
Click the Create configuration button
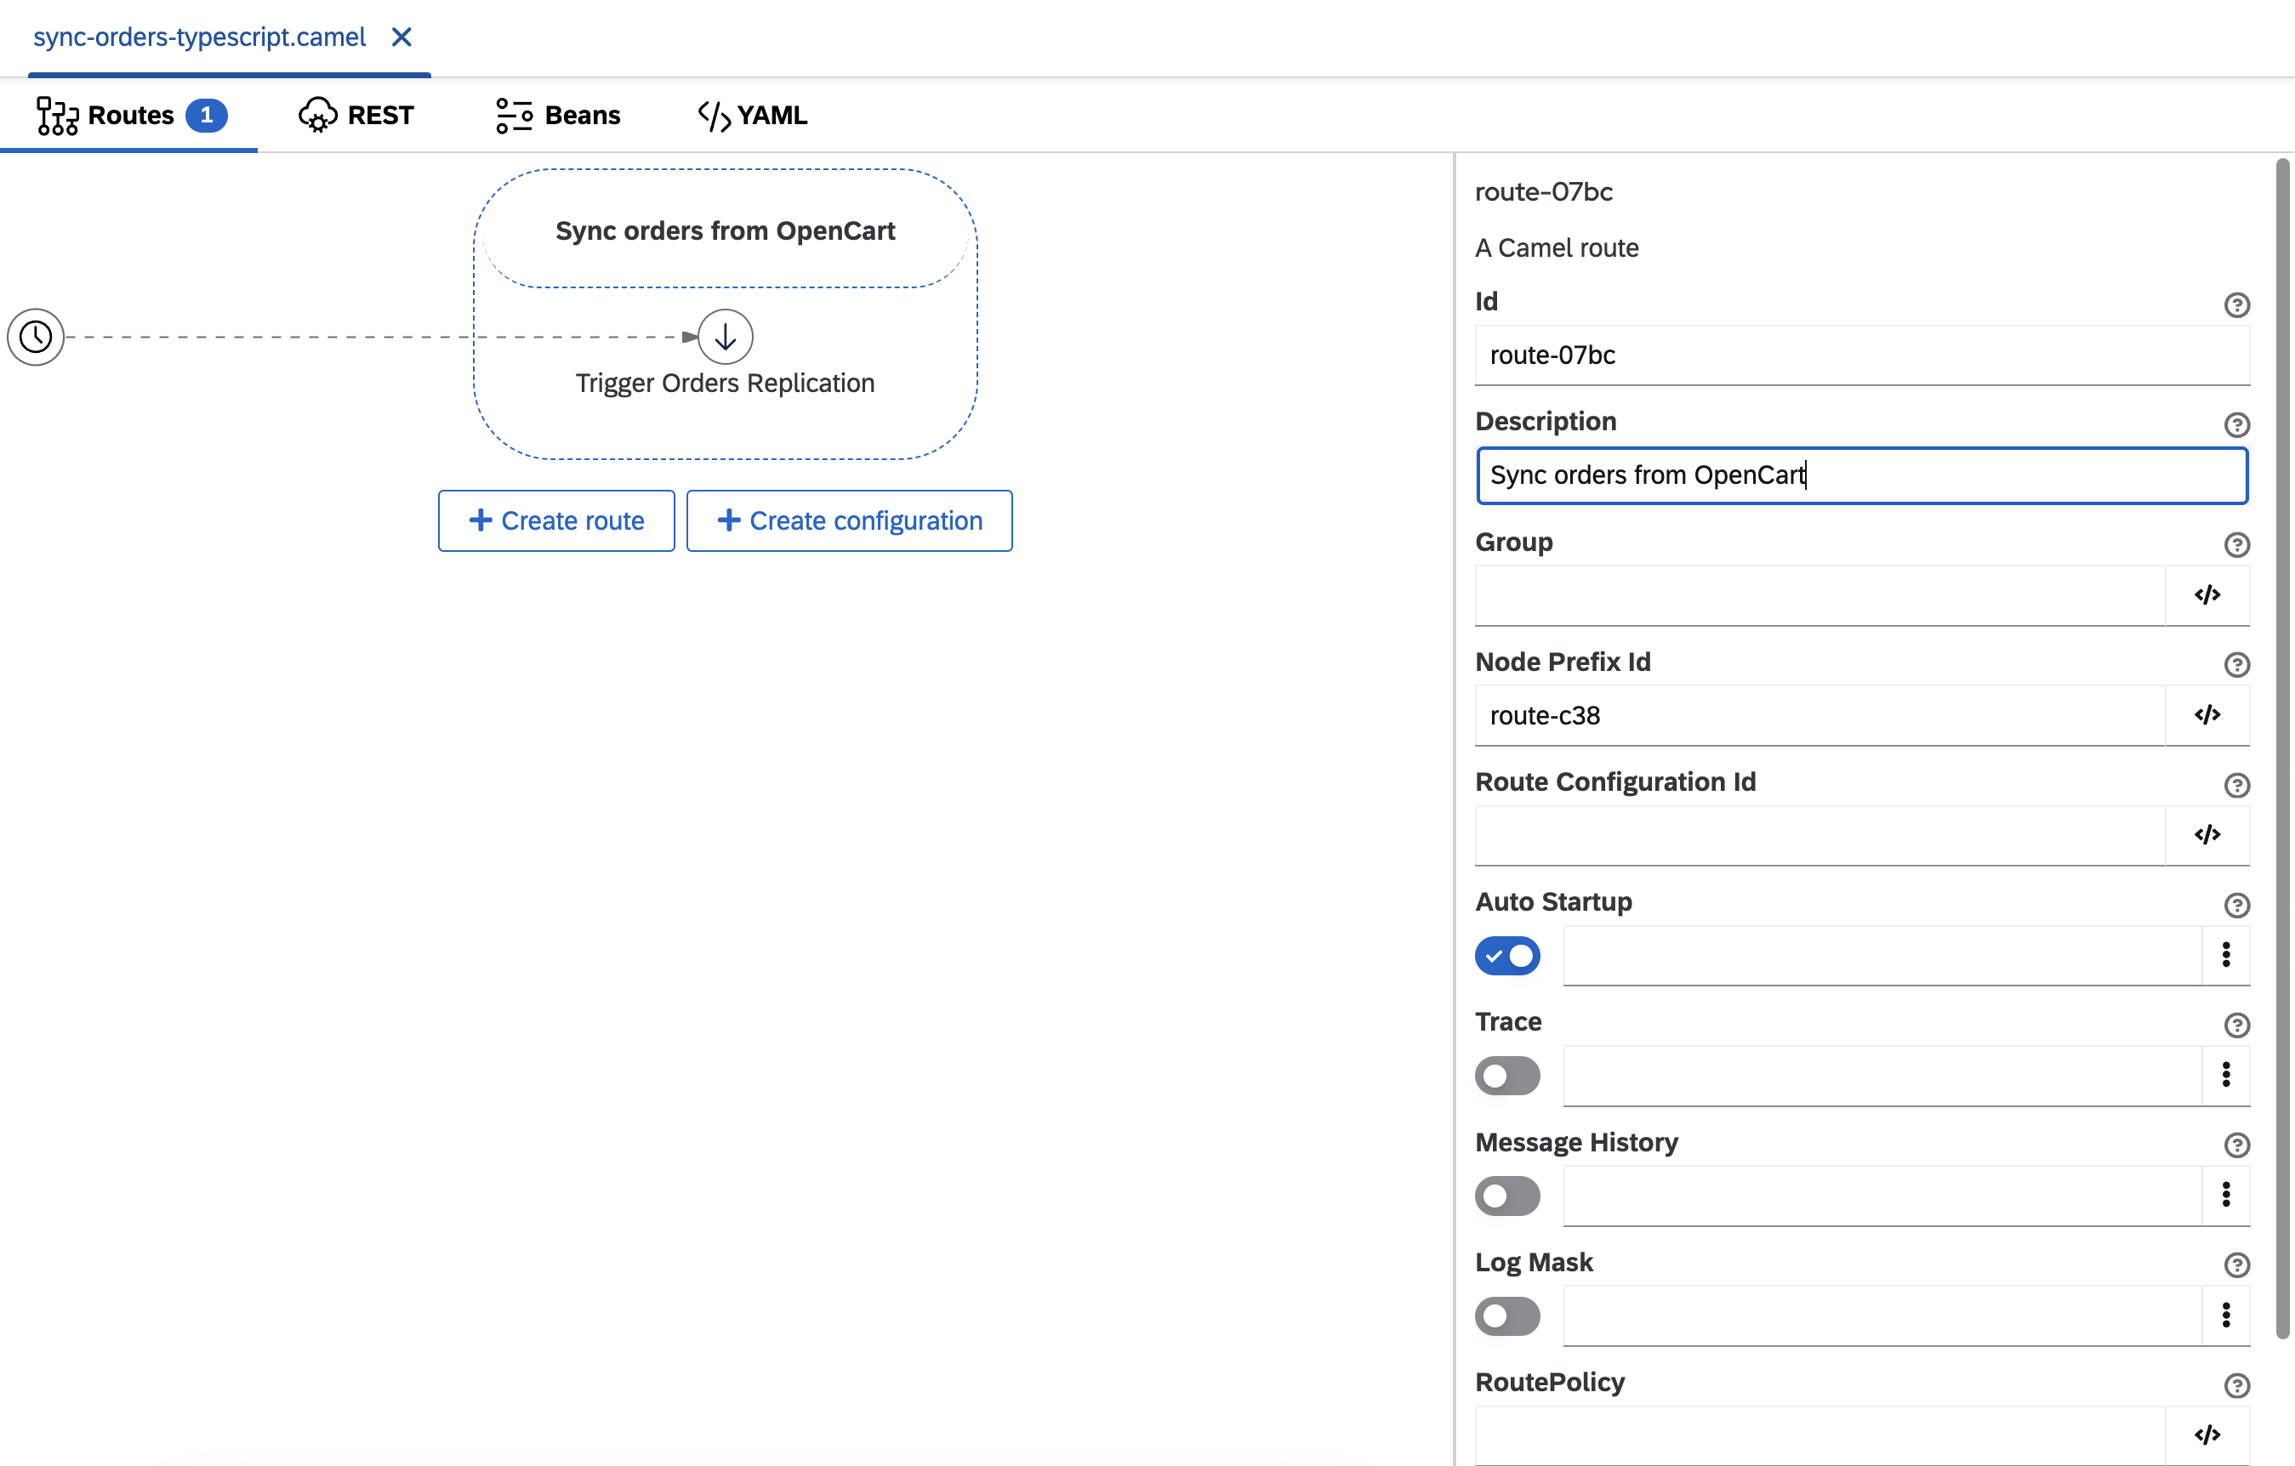point(848,521)
